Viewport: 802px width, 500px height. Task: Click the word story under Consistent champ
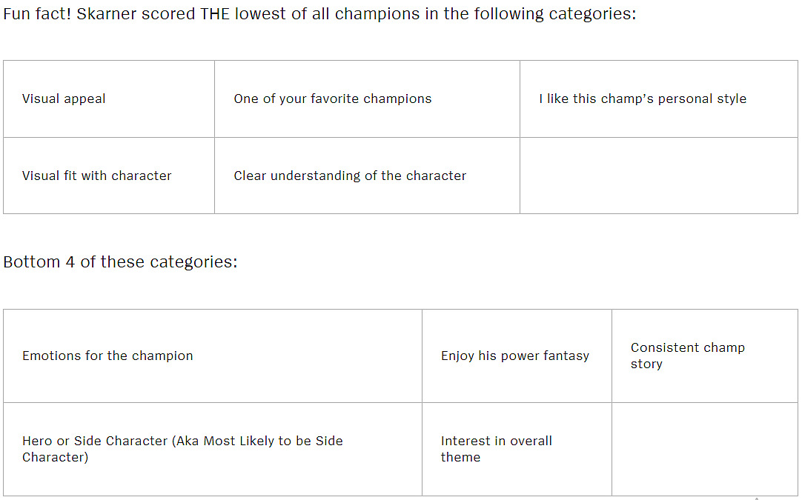point(646,364)
